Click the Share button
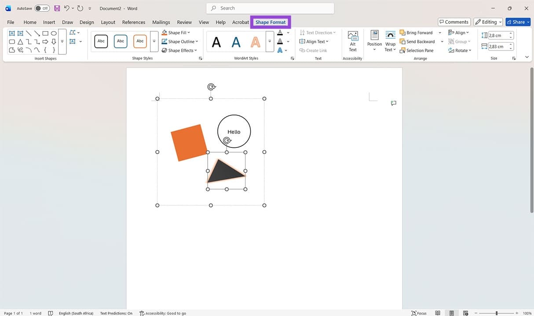This screenshot has width=534, height=316. click(x=518, y=22)
